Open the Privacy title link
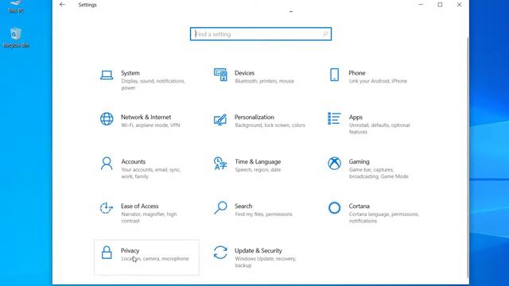 click(130, 251)
